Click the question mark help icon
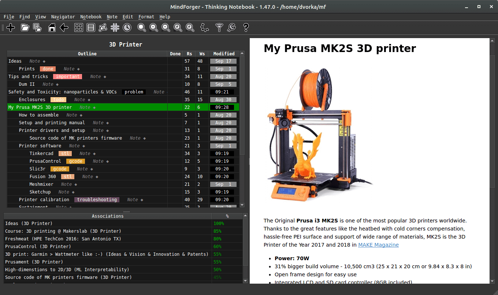 [x=246, y=27]
